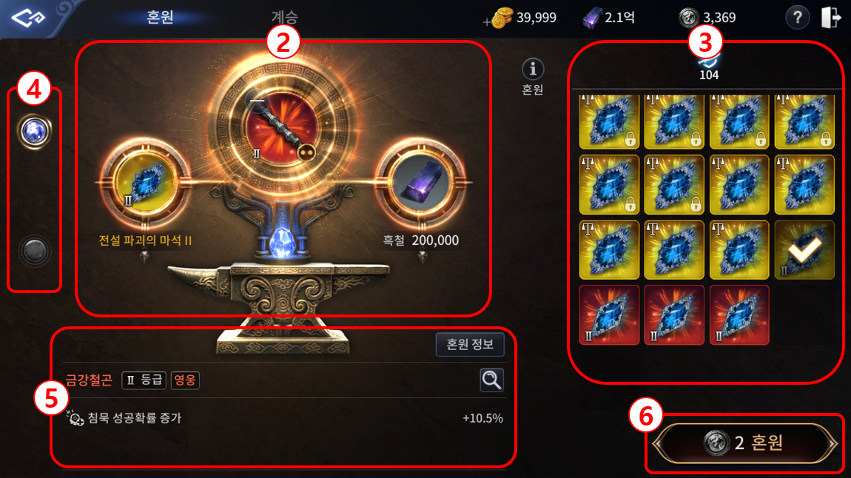The width and height of the screenshot is (851, 478).
Task: Click the 혼원 정보 button
Action: (470, 345)
